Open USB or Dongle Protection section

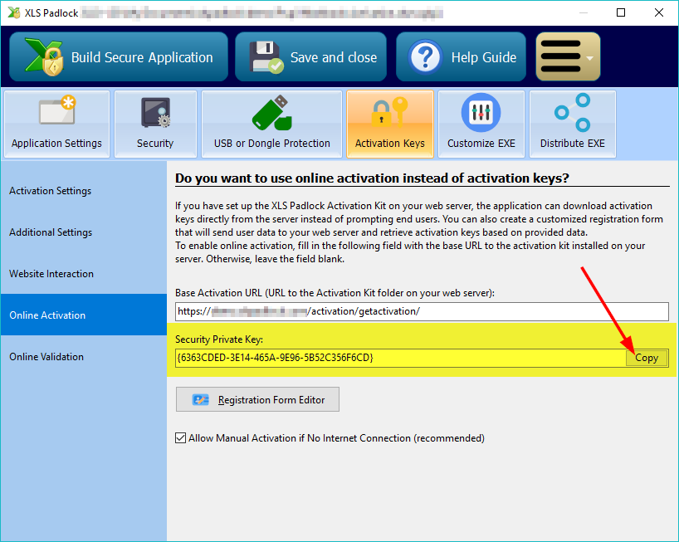272,125
